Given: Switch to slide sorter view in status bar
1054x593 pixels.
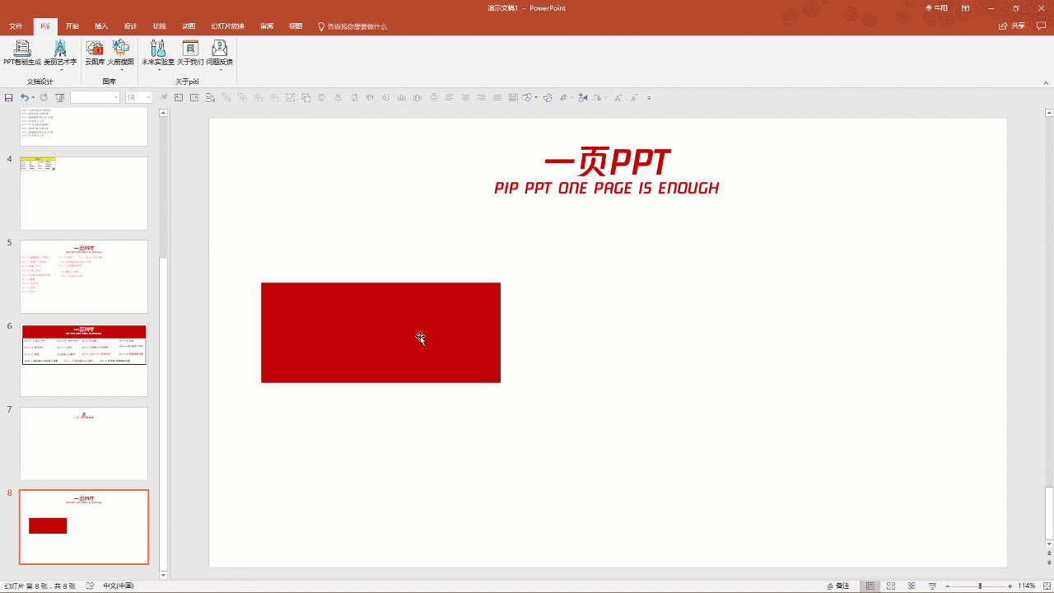Looking at the screenshot, I should click(891, 586).
